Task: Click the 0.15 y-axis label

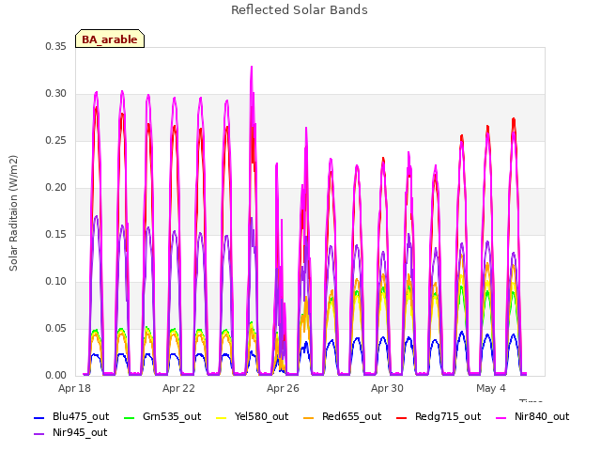Action: tap(56, 235)
